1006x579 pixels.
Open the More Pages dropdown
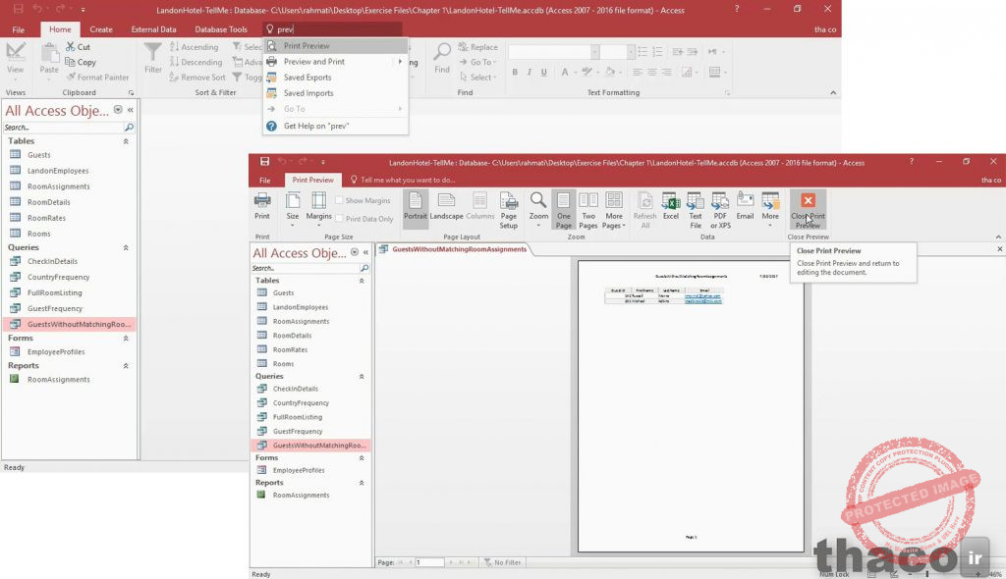click(614, 210)
